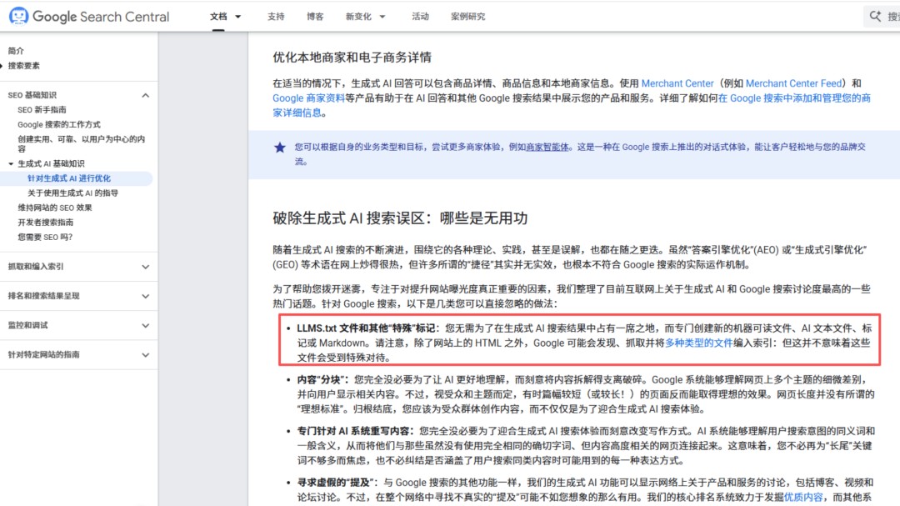
Task: Select 关于使用生成式 AI 的指导 in the sidebar
Action: (72, 193)
